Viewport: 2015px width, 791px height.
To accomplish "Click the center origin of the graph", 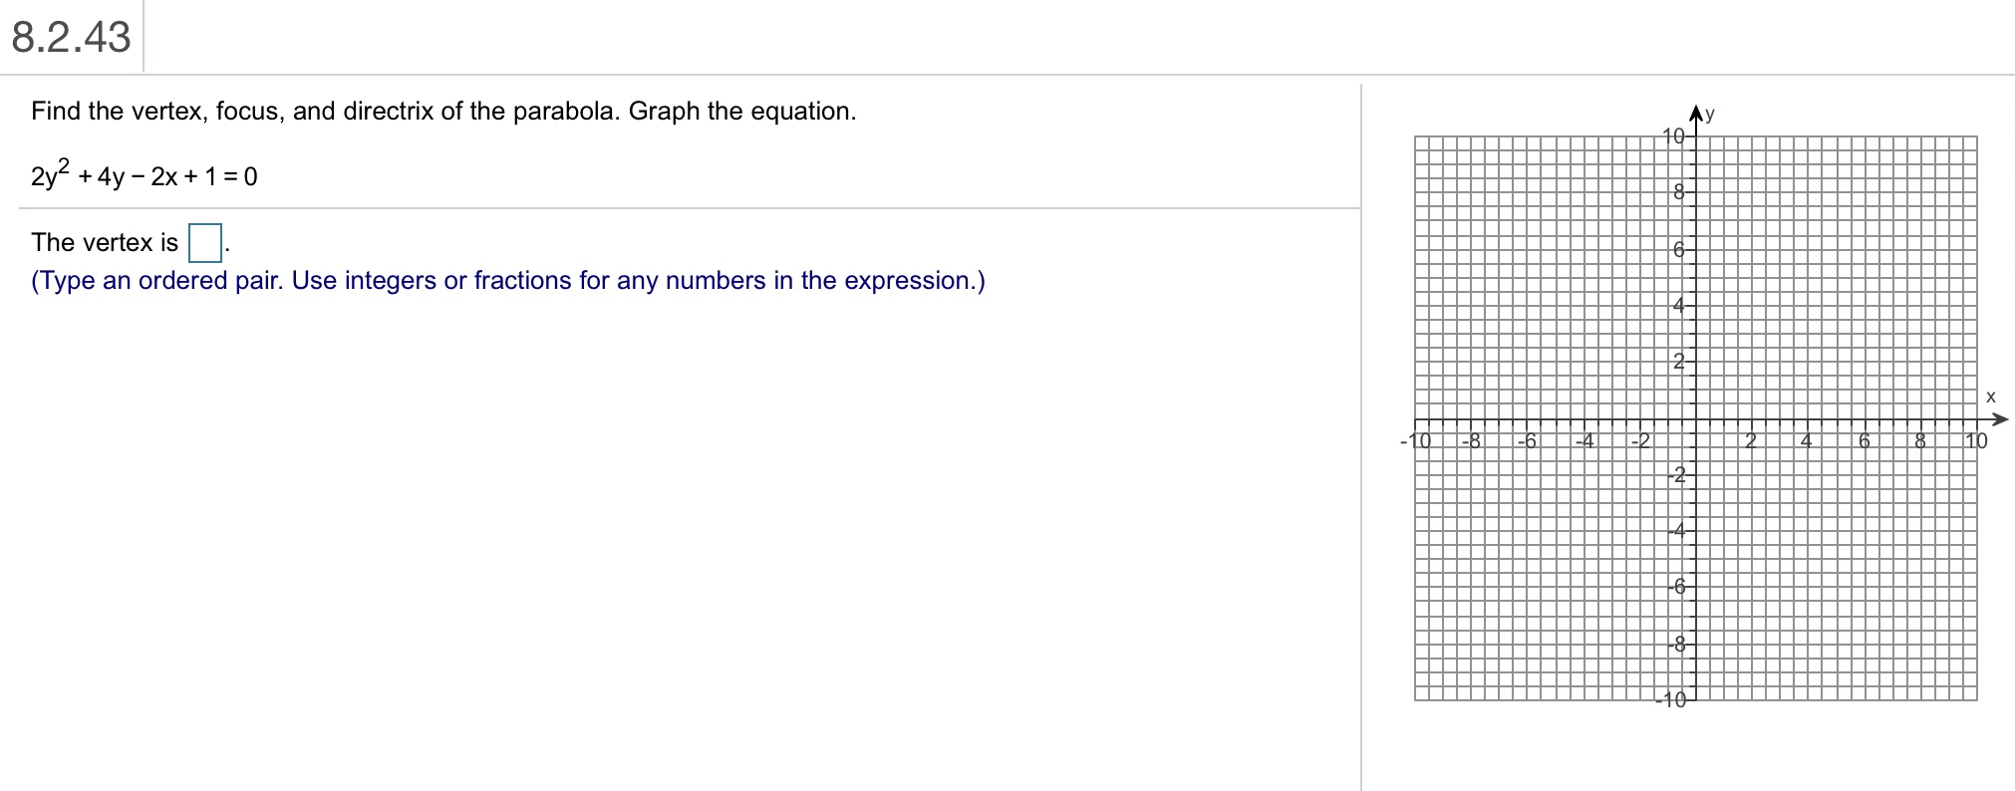I will 1696,420.
